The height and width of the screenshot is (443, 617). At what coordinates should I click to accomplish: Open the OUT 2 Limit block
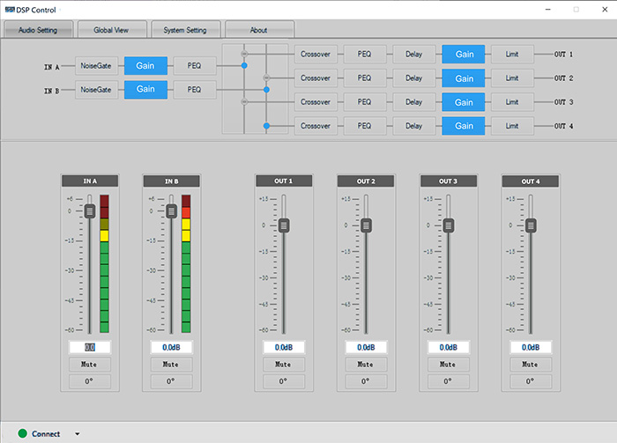512,78
